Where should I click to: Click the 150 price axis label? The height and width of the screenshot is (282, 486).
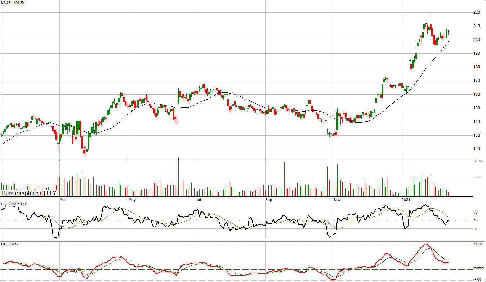coord(476,108)
